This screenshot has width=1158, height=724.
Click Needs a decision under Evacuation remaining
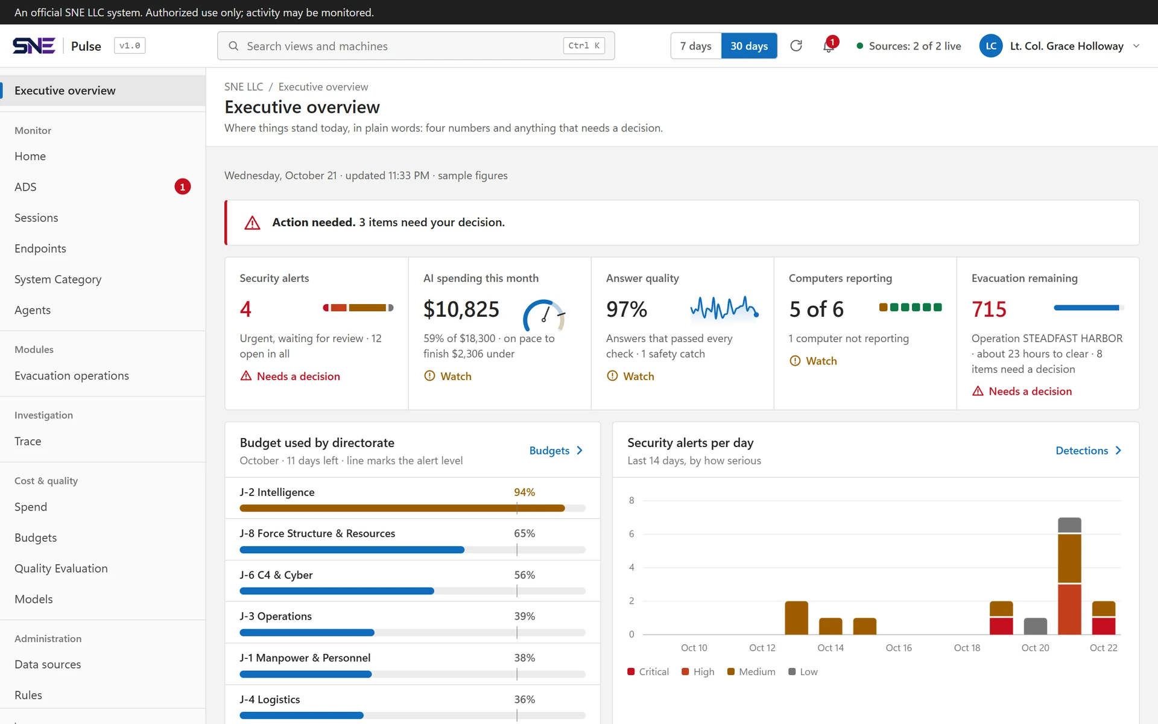[x=1022, y=392]
